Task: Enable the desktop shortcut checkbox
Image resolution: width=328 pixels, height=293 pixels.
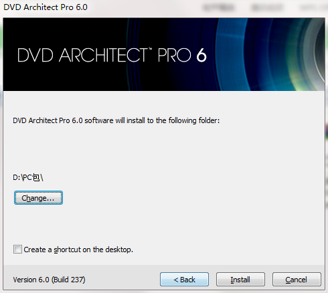Action: pos(17,249)
